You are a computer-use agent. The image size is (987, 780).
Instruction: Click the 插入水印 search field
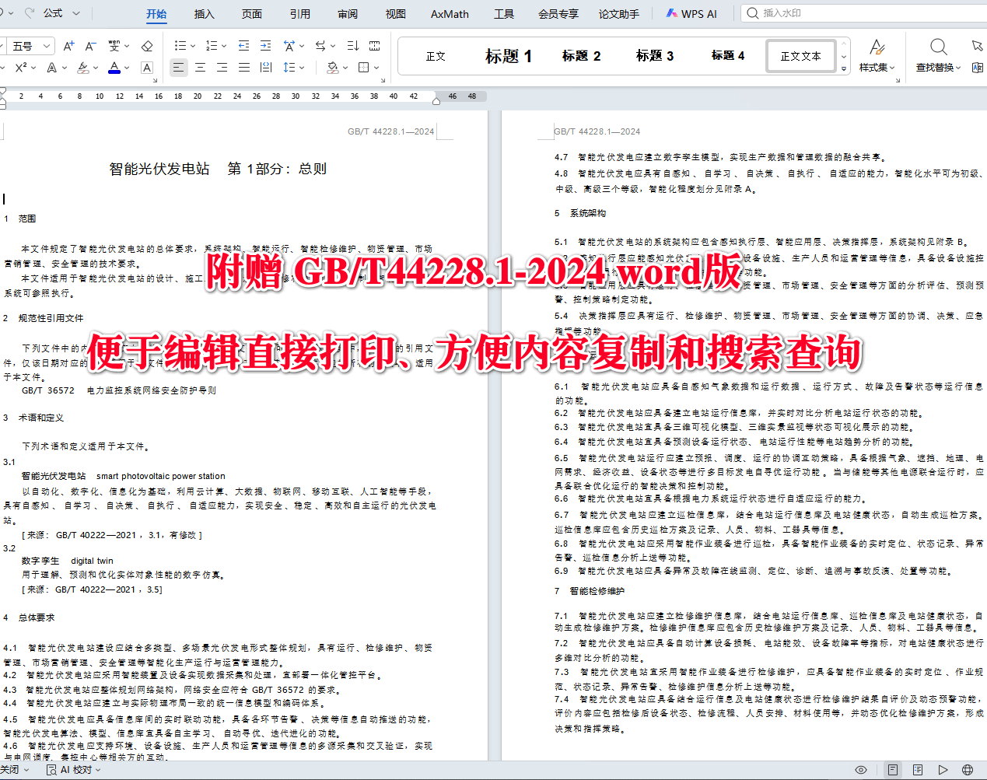(863, 13)
